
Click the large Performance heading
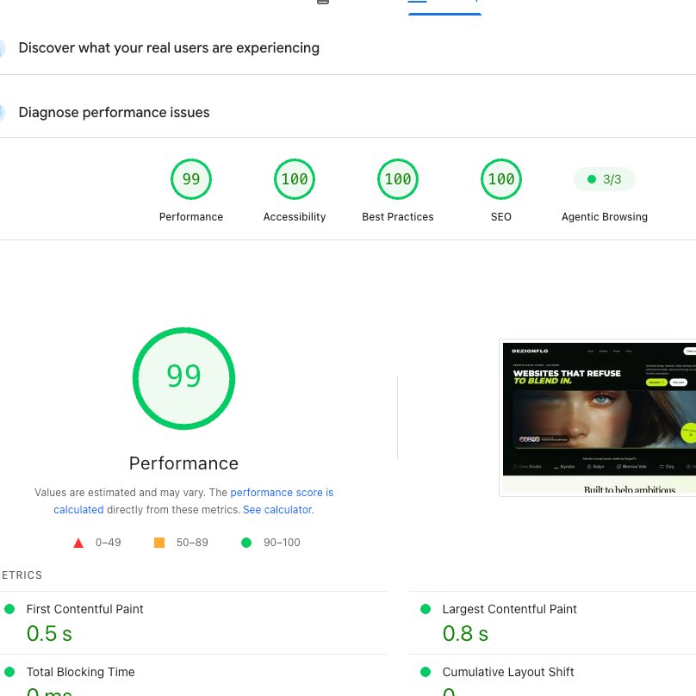pyautogui.click(x=183, y=463)
